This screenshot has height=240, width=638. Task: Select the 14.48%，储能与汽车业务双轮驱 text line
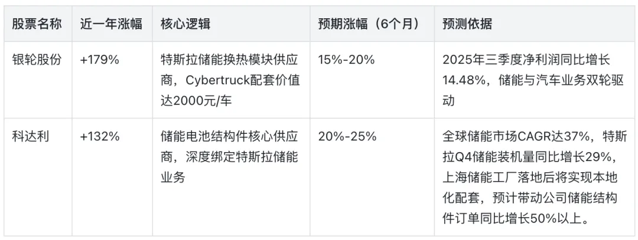coord(533,80)
